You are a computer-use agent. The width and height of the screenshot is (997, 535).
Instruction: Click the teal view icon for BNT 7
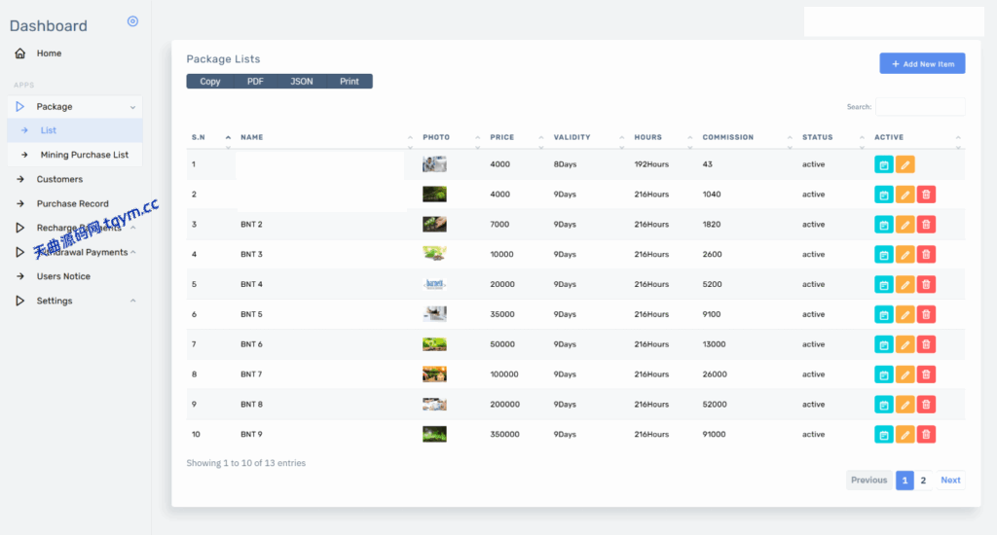pyautogui.click(x=884, y=374)
